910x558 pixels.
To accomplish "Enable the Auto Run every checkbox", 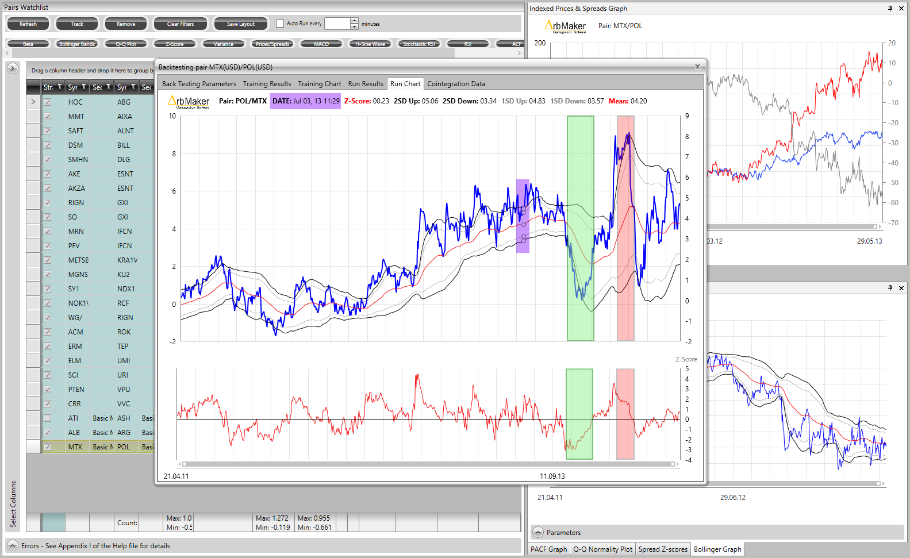I will (x=280, y=24).
